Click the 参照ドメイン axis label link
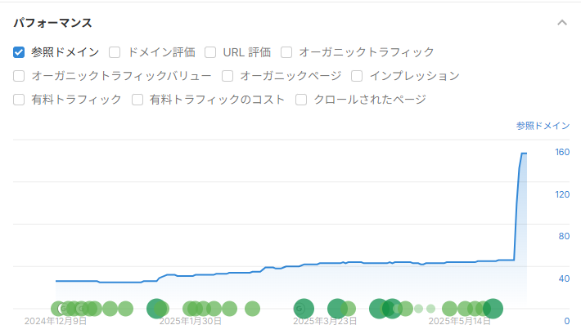This screenshot has height=334, width=581. [x=543, y=126]
